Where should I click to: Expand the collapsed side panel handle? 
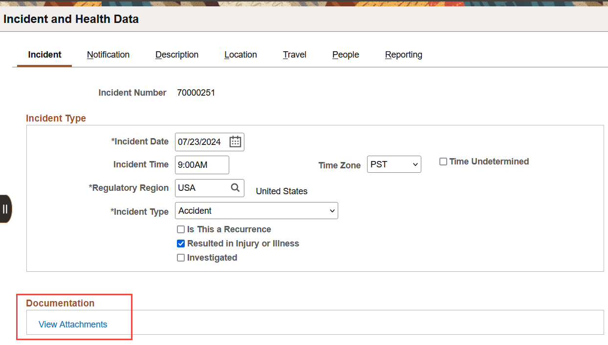click(x=5, y=209)
